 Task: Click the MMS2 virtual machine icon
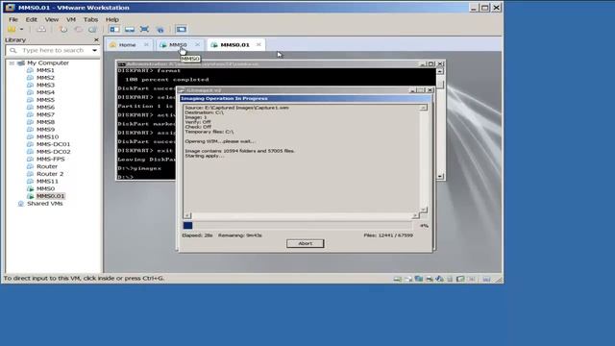[x=30, y=78]
